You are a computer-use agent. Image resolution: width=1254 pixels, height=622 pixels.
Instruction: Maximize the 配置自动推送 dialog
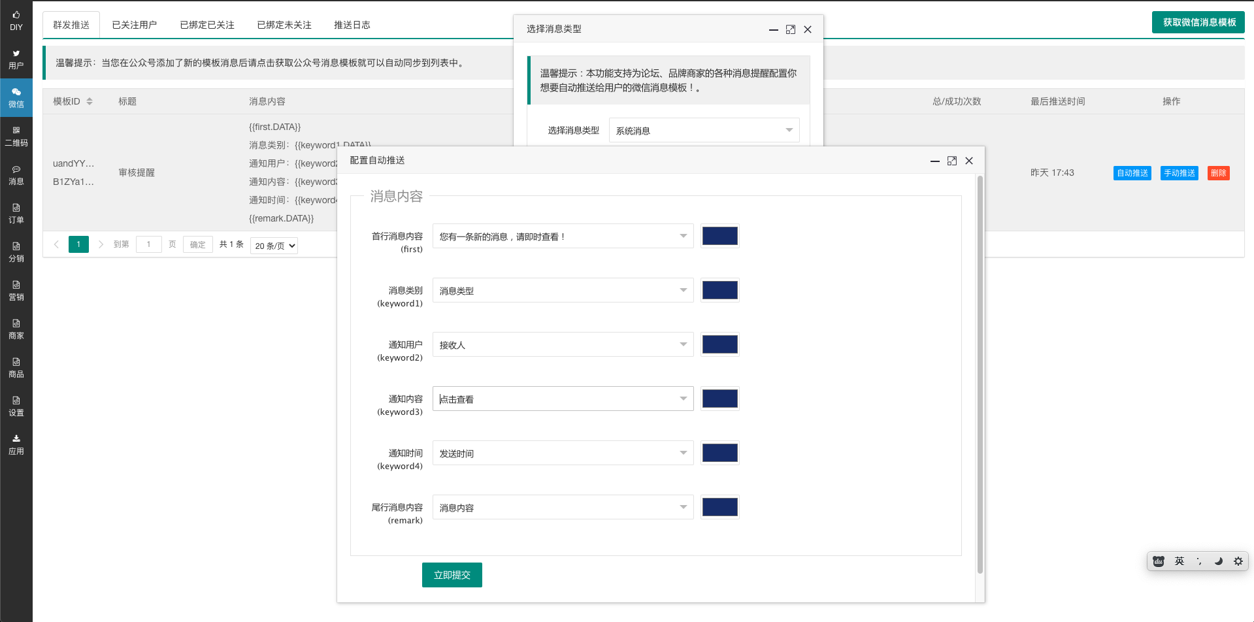[952, 161]
